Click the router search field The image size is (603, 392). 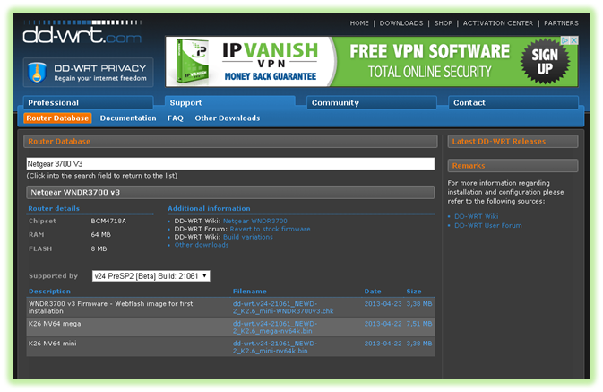(230, 163)
